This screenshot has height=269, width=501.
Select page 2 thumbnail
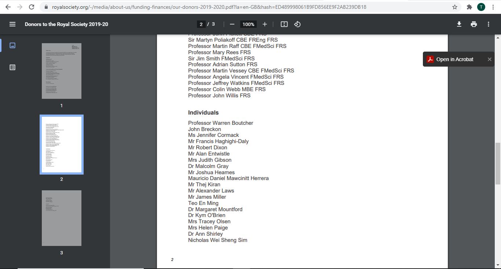pyautogui.click(x=62, y=145)
